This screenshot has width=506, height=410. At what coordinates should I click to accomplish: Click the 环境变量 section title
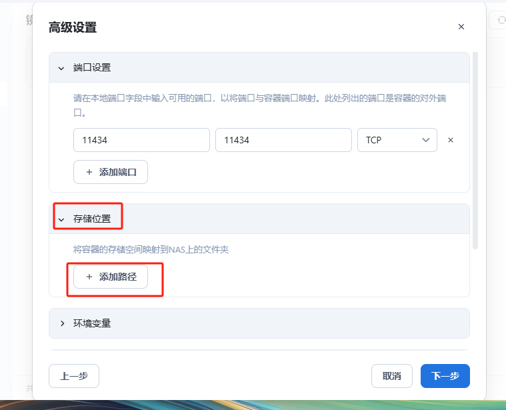tap(92, 323)
